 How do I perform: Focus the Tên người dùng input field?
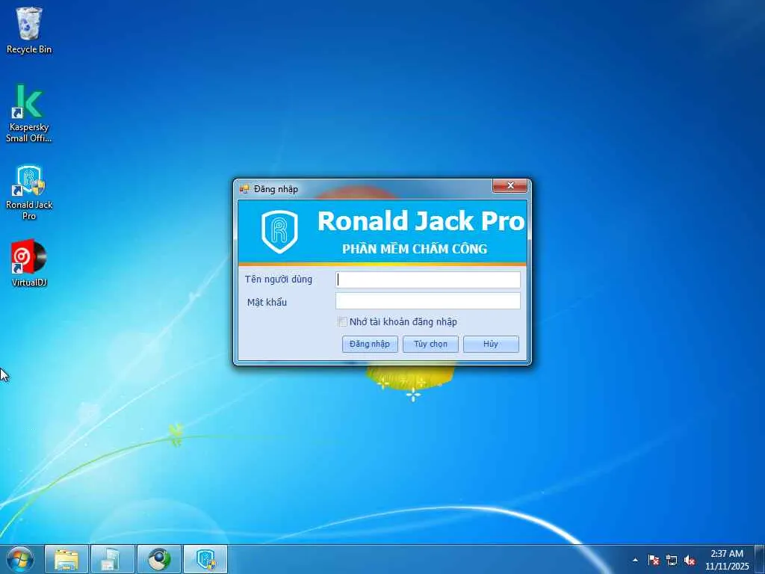coord(428,280)
